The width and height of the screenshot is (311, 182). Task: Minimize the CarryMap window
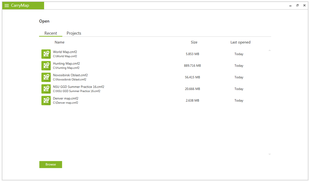coord(290,5)
